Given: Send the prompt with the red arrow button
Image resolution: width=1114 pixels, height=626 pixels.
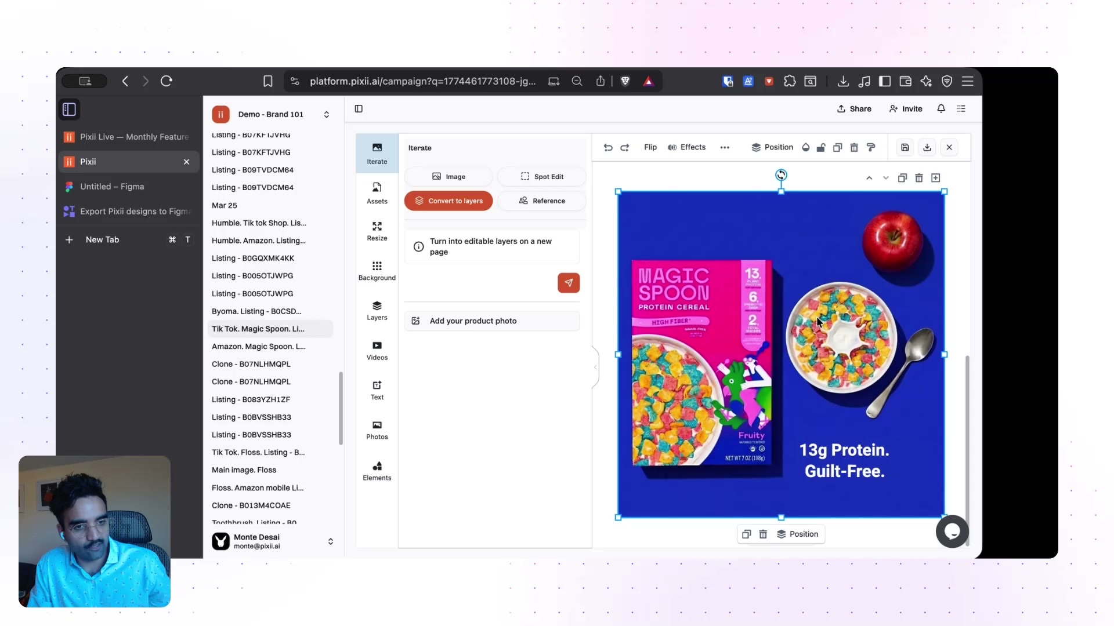Looking at the screenshot, I should click(x=569, y=283).
